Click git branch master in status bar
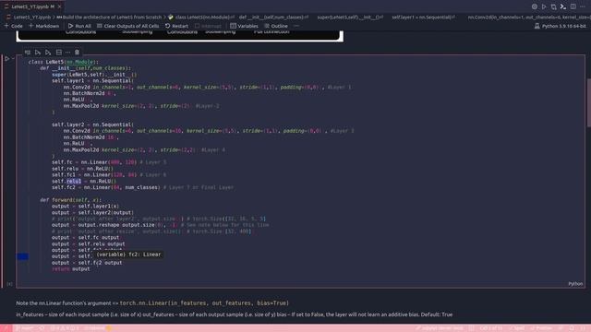This screenshot has height=332, width=591. click(x=25, y=328)
